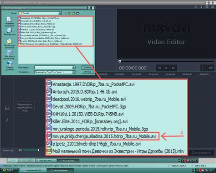Click the fourth icon in Movavi's top-right toolbar
The width and height of the screenshot is (216, 173).
point(212,7)
